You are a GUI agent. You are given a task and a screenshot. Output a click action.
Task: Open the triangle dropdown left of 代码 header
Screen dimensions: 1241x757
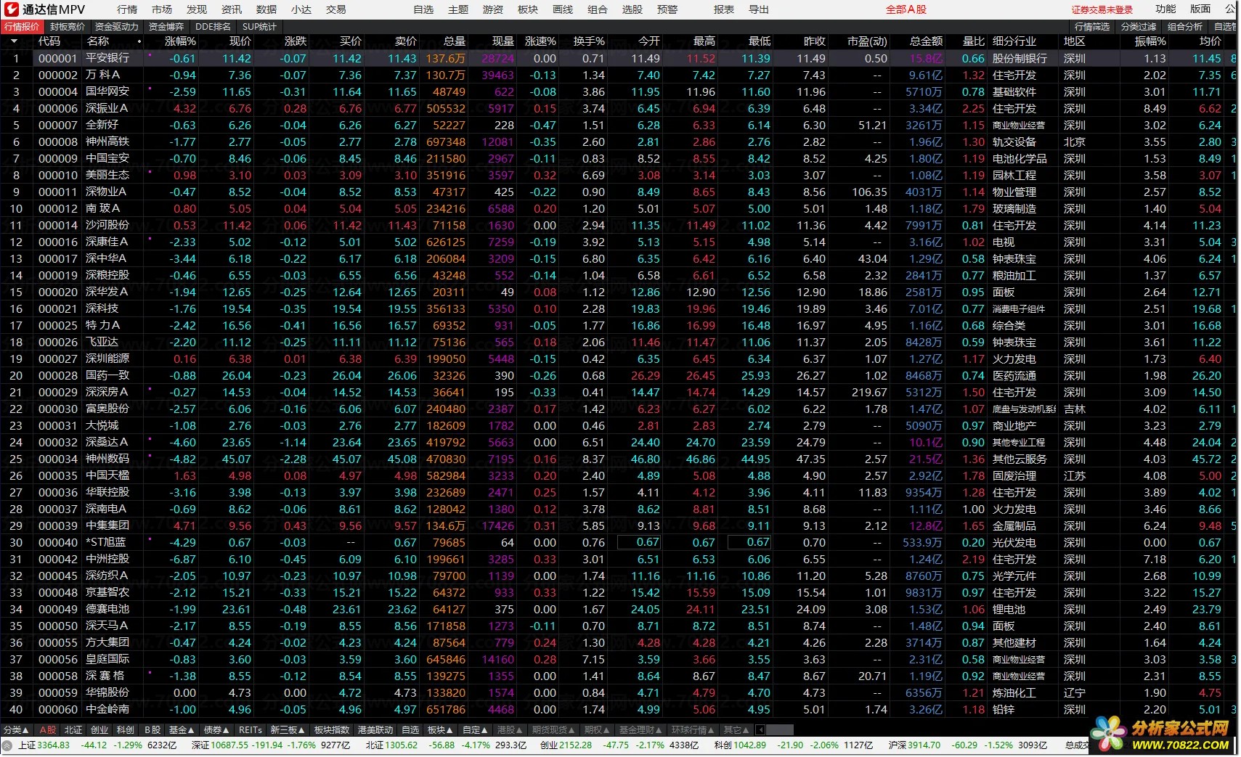pos(14,41)
